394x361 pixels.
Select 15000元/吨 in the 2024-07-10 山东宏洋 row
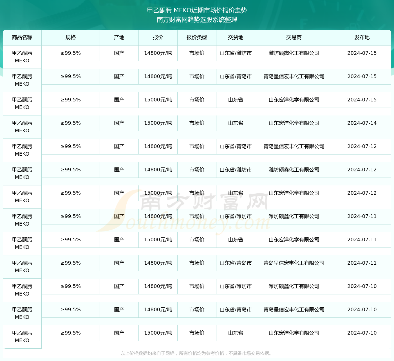[x=158, y=333]
